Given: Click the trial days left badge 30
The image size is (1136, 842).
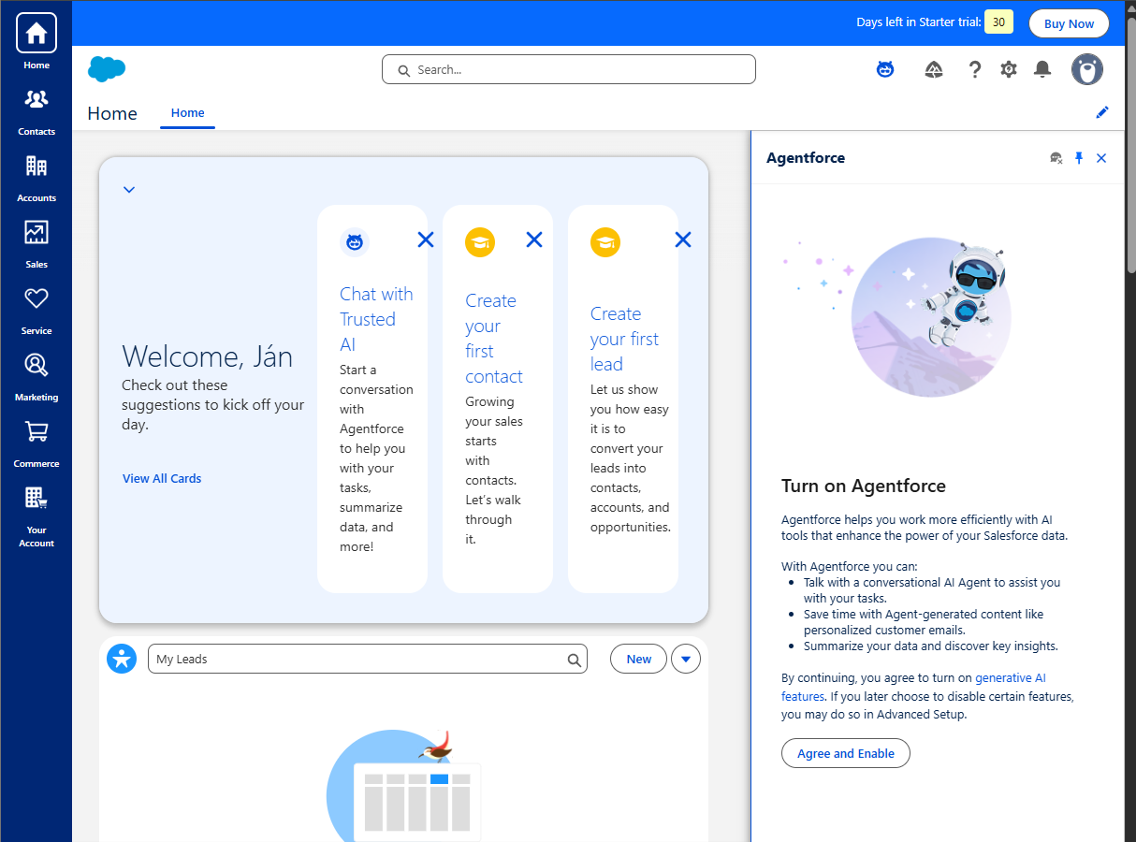Looking at the screenshot, I should [x=998, y=22].
